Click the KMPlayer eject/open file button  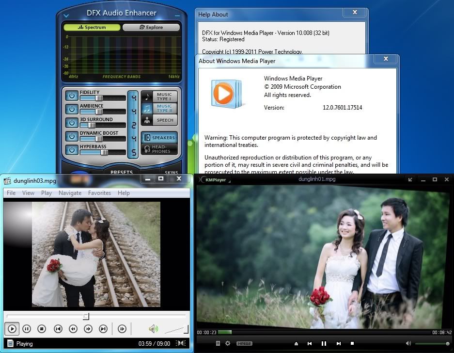click(x=296, y=343)
